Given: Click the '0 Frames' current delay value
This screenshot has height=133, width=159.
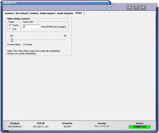Looking at the screenshot, I should [x=28, y=45].
